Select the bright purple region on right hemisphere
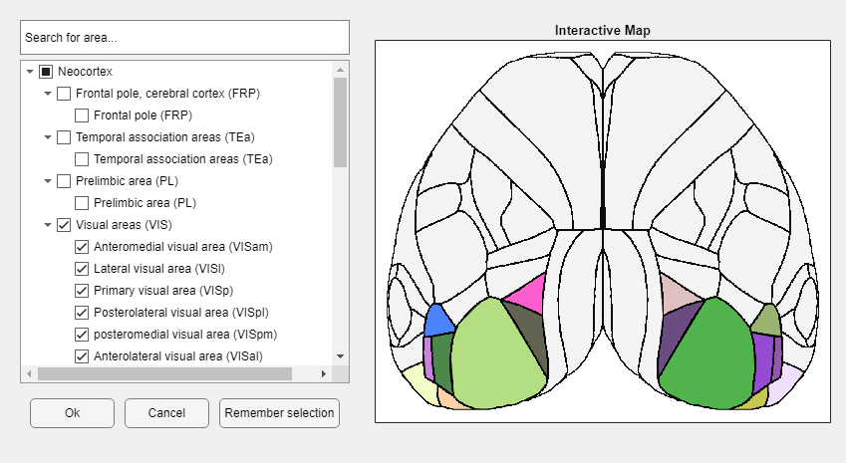 (x=763, y=358)
